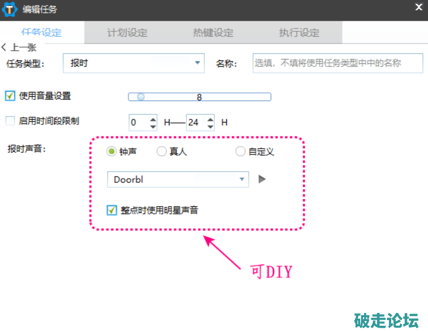Toggle the 使用音量设置 checkbox
This screenshot has width=428, height=331.
point(10,96)
